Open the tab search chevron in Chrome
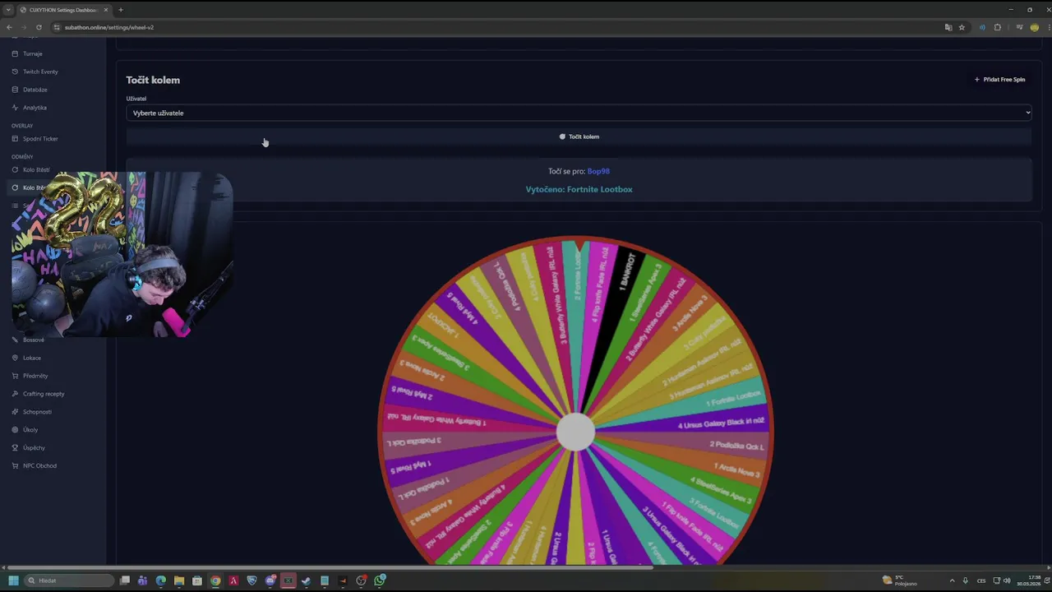 click(x=8, y=10)
